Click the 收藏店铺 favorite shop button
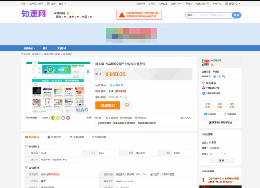This screenshot has height=188, width=260. pos(230,114)
